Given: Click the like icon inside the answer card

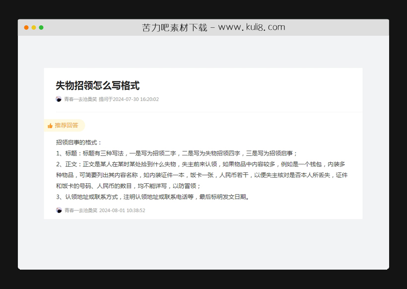Looking at the screenshot, I should coord(50,125).
